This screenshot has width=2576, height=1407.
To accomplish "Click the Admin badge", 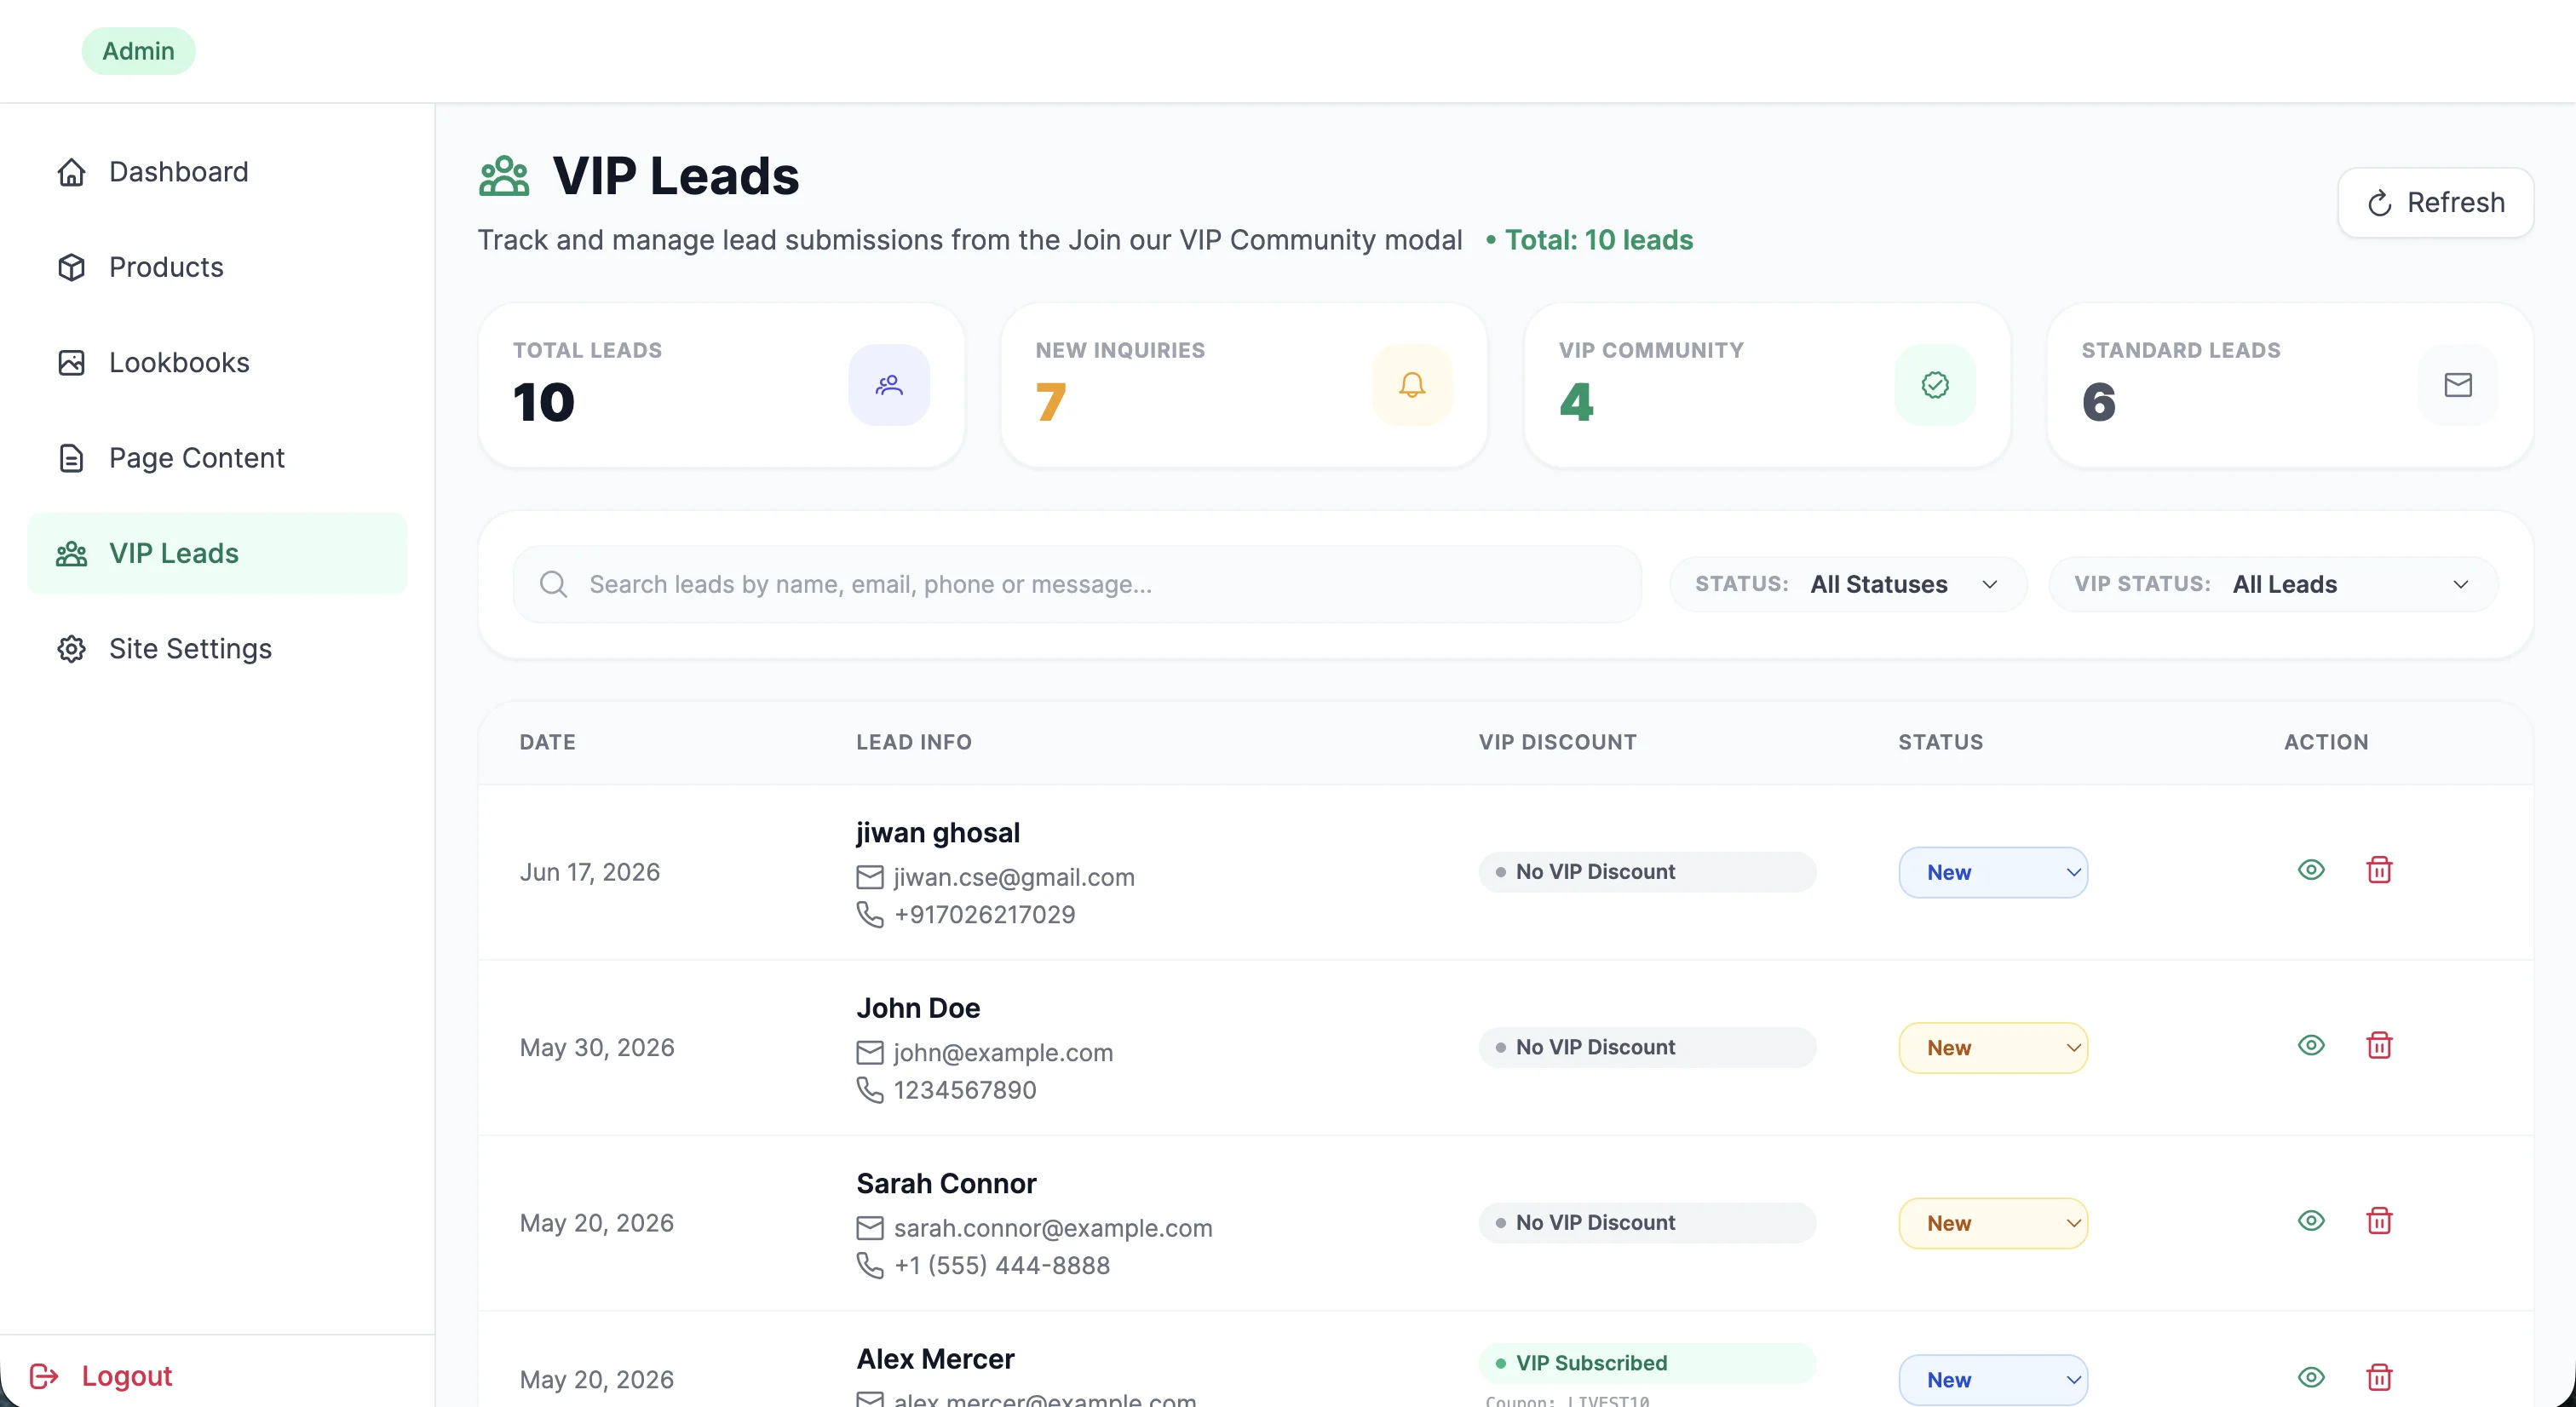I will tap(138, 51).
